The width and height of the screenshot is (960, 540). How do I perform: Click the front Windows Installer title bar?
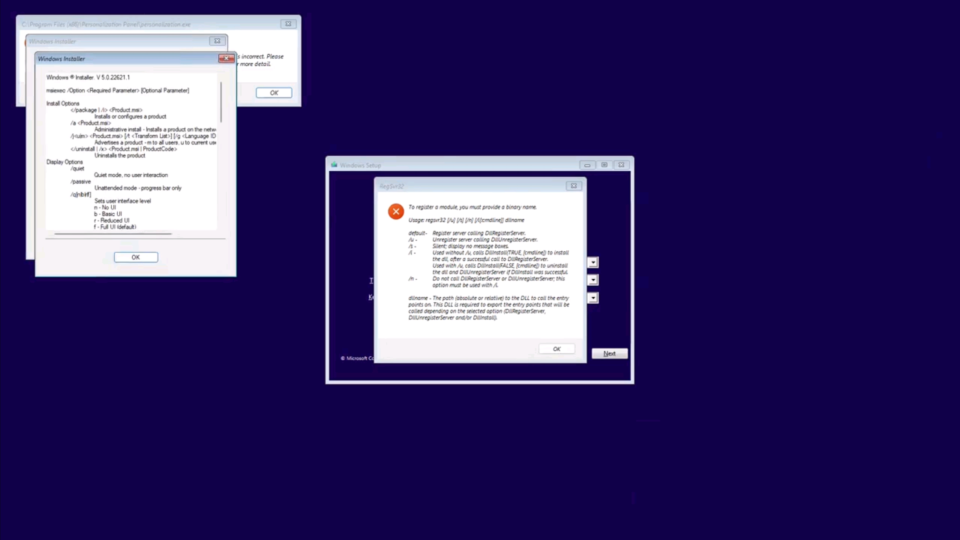tap(127, 59)
